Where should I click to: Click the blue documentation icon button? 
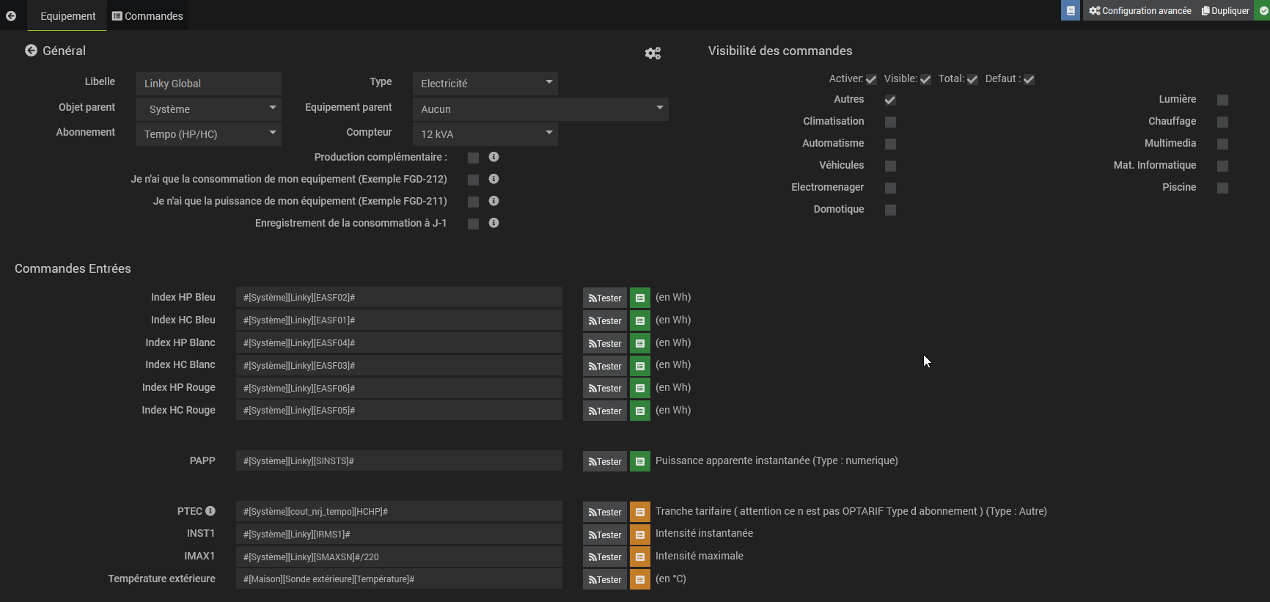pos(1071,10)
